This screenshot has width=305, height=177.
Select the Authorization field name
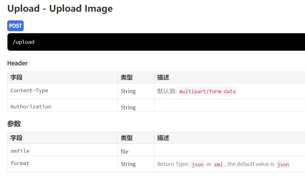(31, 107)
